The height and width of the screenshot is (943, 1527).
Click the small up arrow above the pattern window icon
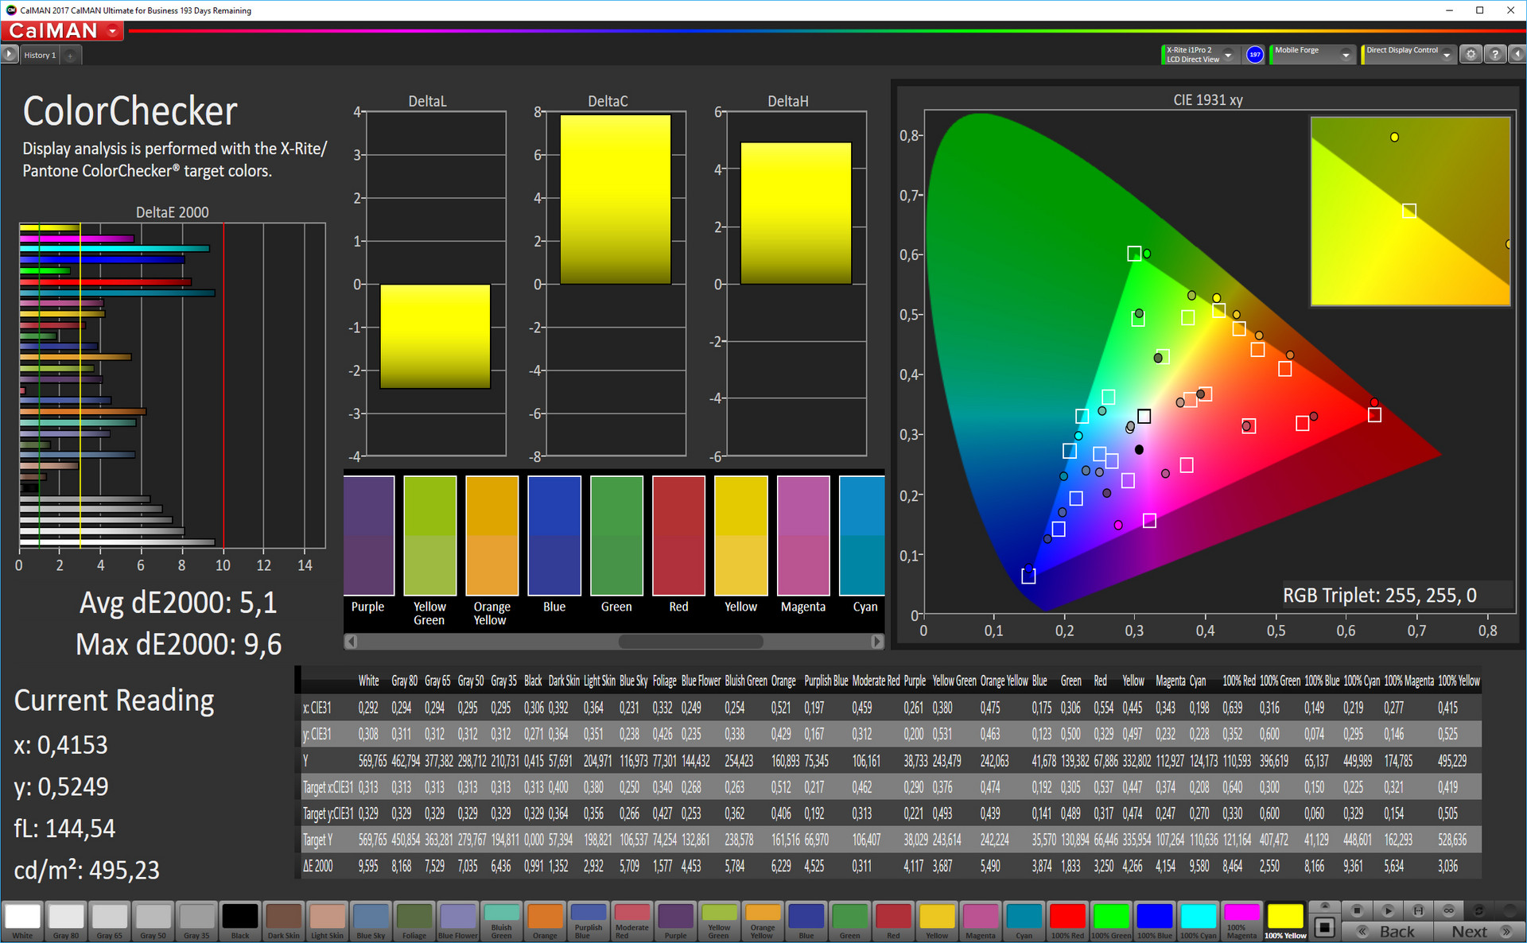(1324, 906)
